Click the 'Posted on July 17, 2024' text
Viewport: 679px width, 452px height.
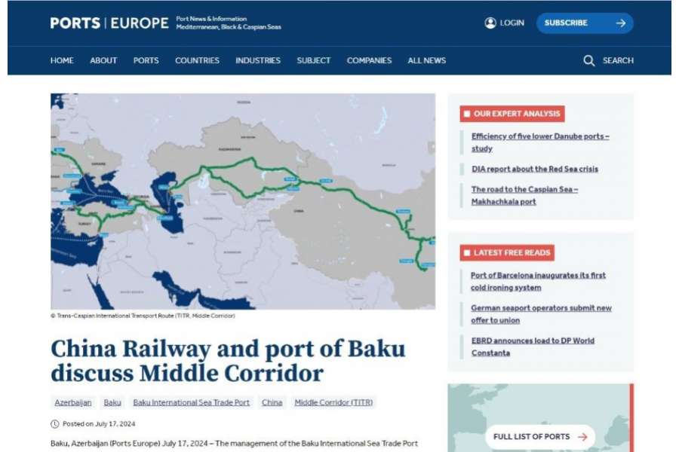click(99, 424)
